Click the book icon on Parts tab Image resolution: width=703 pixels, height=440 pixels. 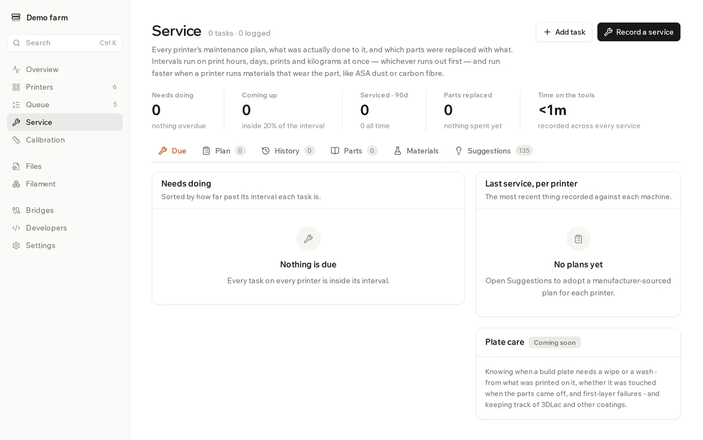335,151
